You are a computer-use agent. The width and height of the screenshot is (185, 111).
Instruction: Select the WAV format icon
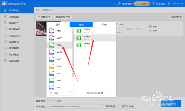click(52, 38)
